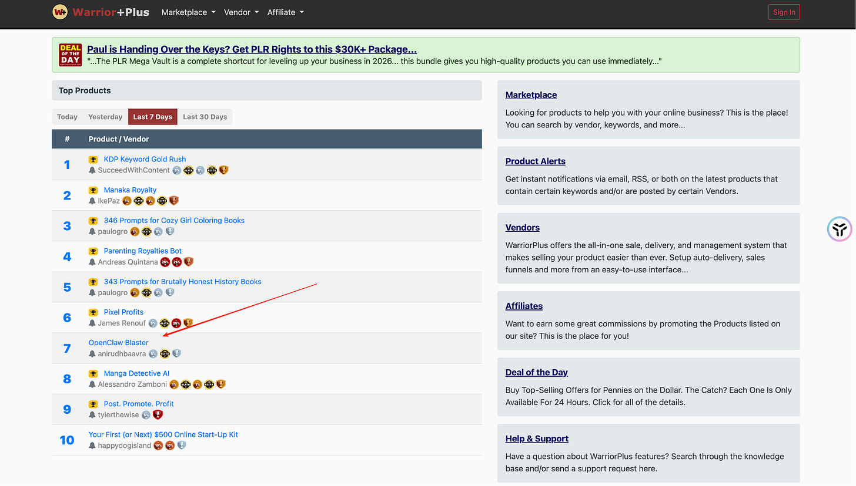
Task: Click vendor name happydogisland
Action: [x=125, y=446]
